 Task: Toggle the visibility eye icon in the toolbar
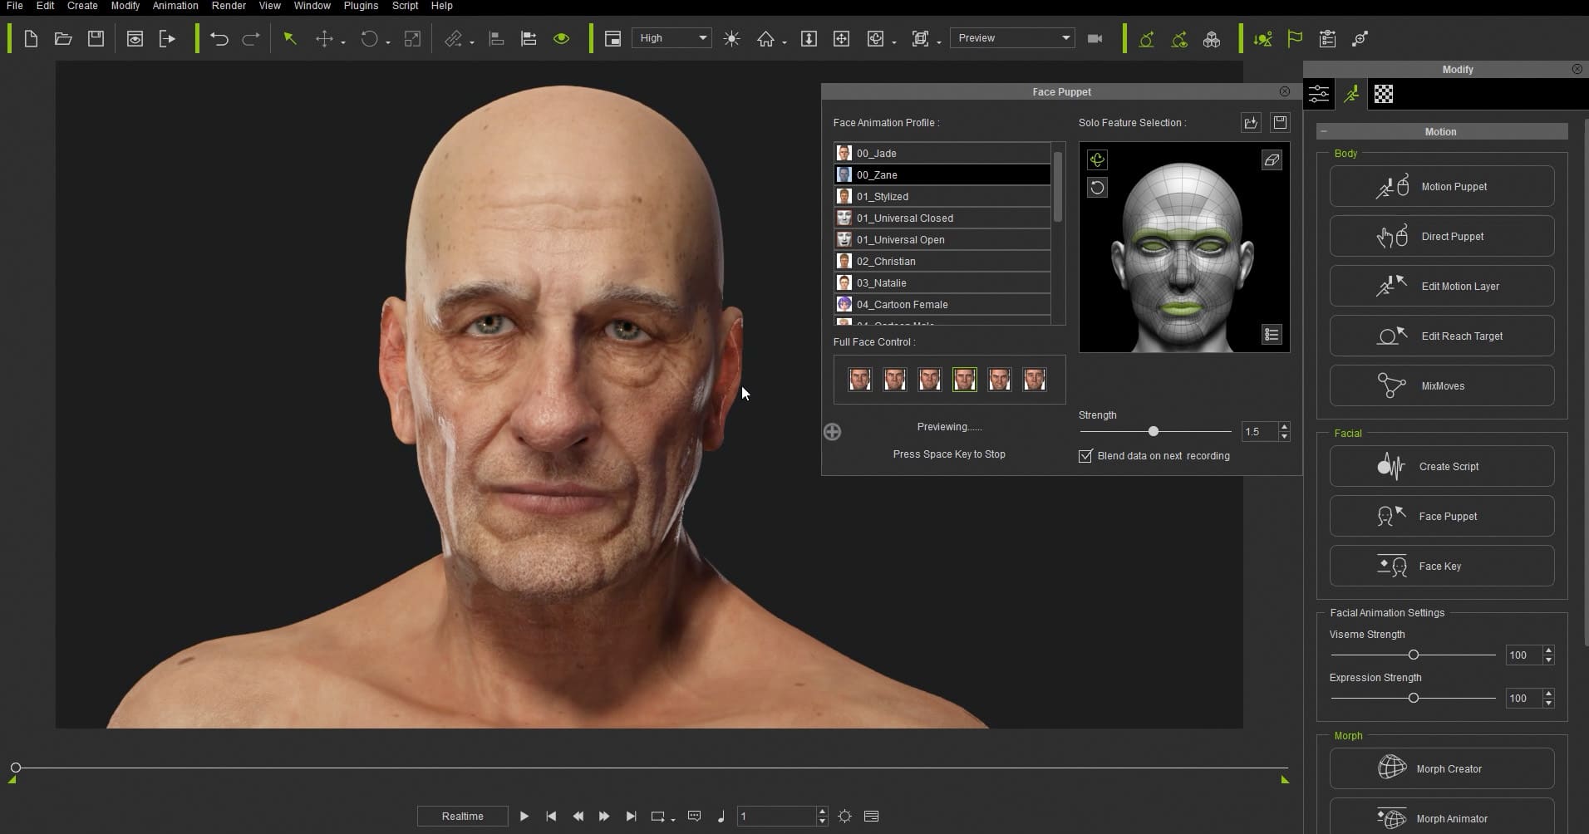point(562,38)
